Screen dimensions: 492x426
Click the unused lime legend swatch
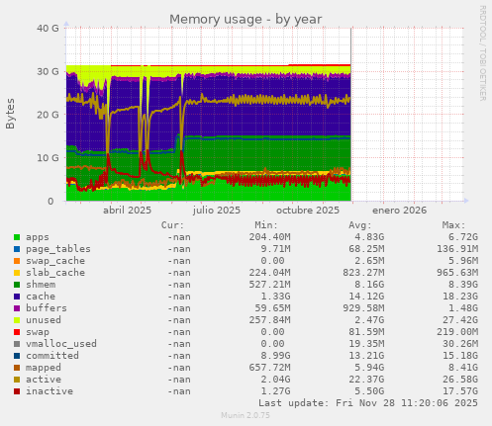coord(17,320)
